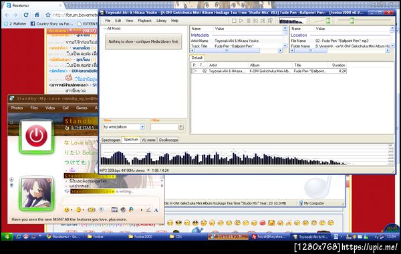The image size is (401, 254).
Task: Switch to the Spectrum visualization tab
Action: coord(131,140)
